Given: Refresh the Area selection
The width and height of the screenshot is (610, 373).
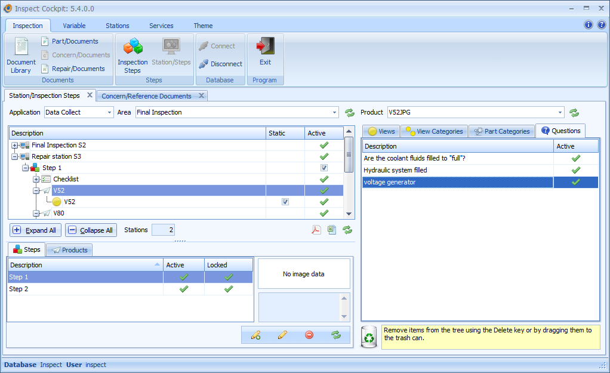Looking at the screenshot, I should pos(350,113).
